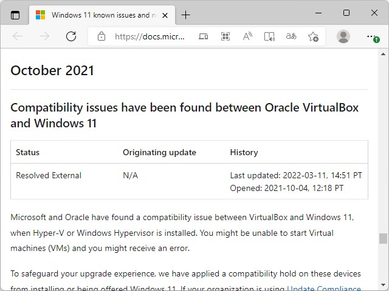Click the send tab to devices icon
The image size is (389, 291).
pyautogui.click(x=204, y=36)
